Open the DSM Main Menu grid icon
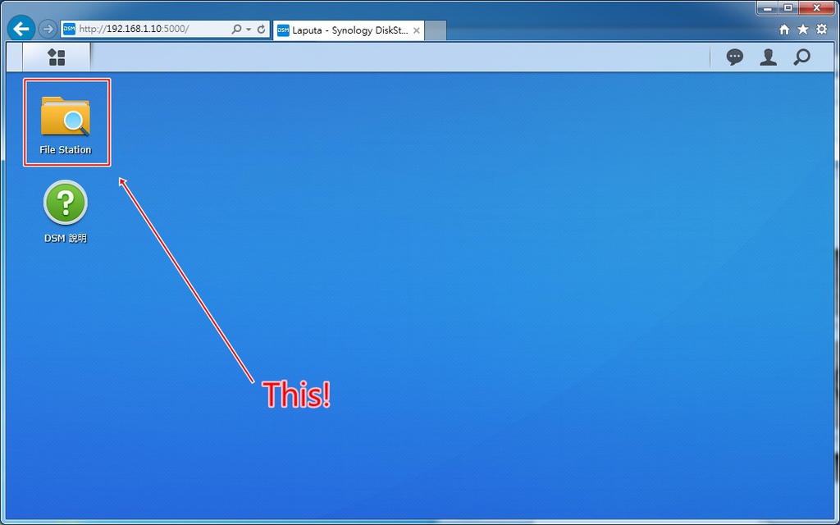 57,57
